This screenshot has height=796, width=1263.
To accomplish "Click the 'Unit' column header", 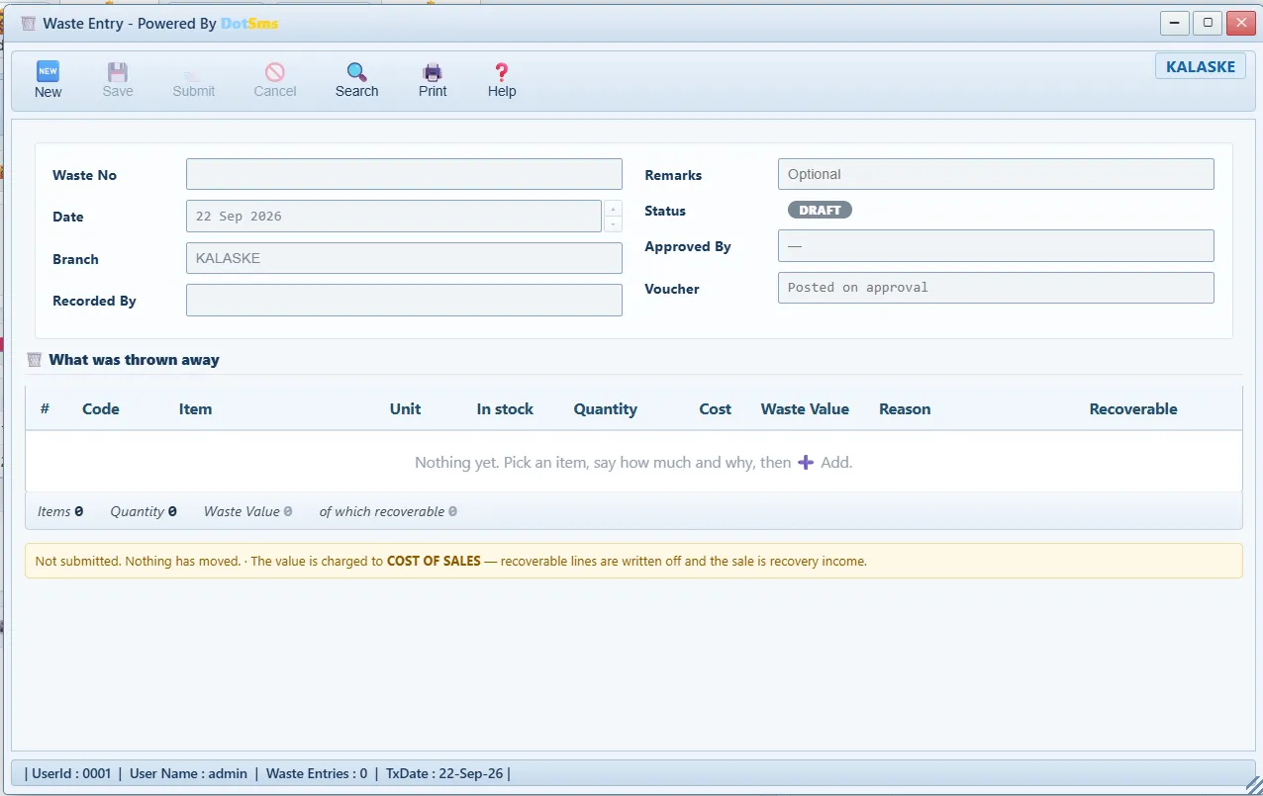I will 405,409.
